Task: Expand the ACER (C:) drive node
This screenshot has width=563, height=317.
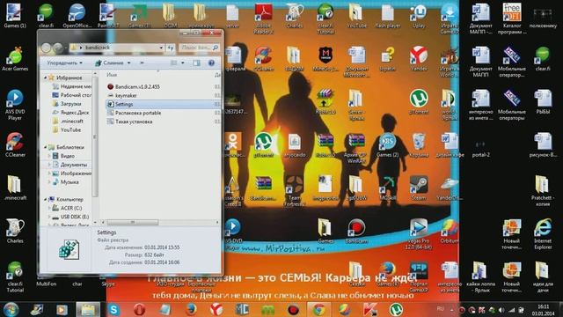Action: (x=49, y=208)
